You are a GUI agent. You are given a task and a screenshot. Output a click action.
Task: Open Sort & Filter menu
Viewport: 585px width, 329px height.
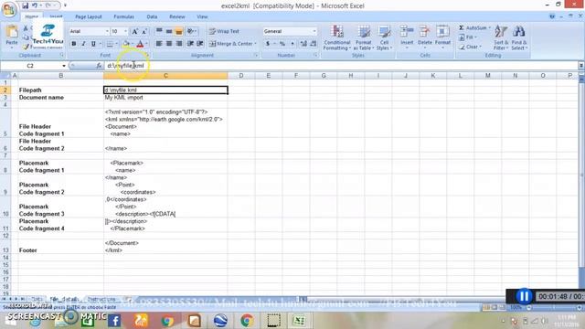pos(501,37)
